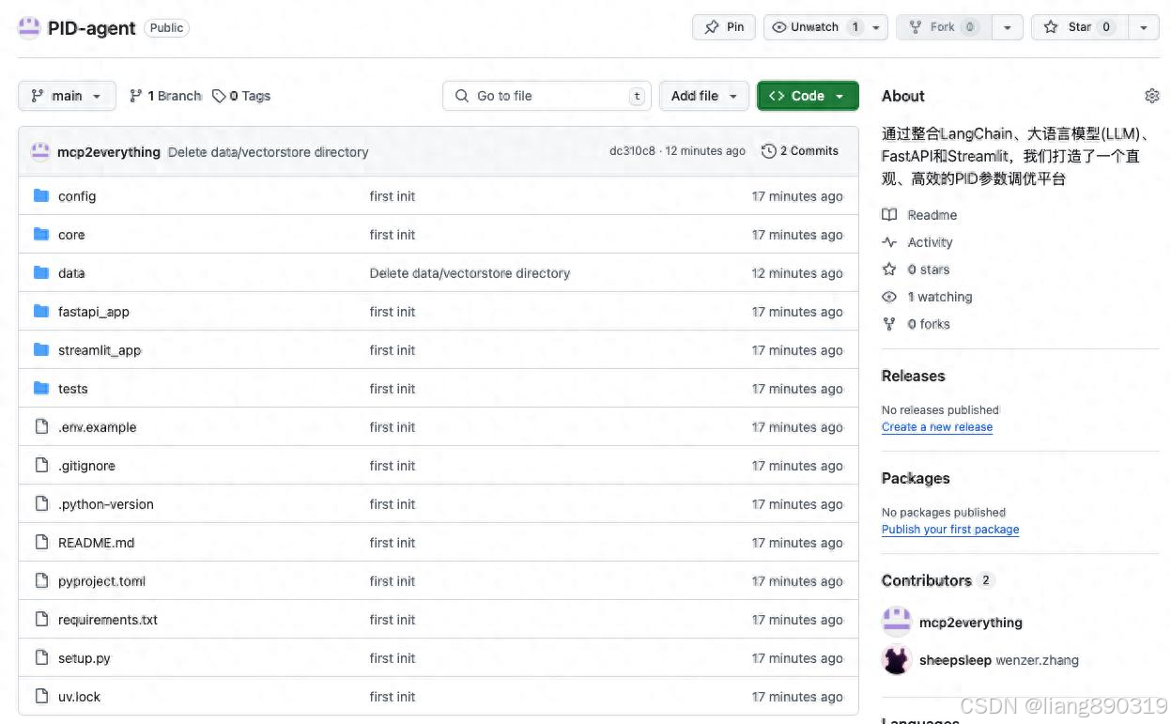Click the fastapi_app folder icon
Screen dimensions: 1171x724
click(x=41, y=312)
